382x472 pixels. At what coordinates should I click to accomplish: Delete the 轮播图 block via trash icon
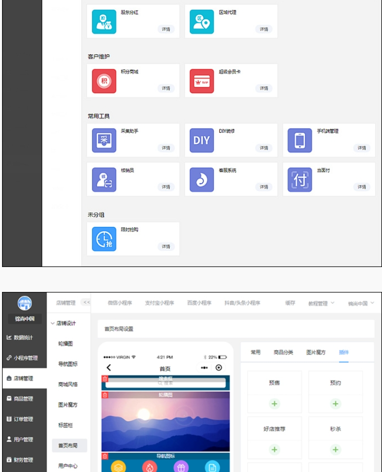(105, 395)
